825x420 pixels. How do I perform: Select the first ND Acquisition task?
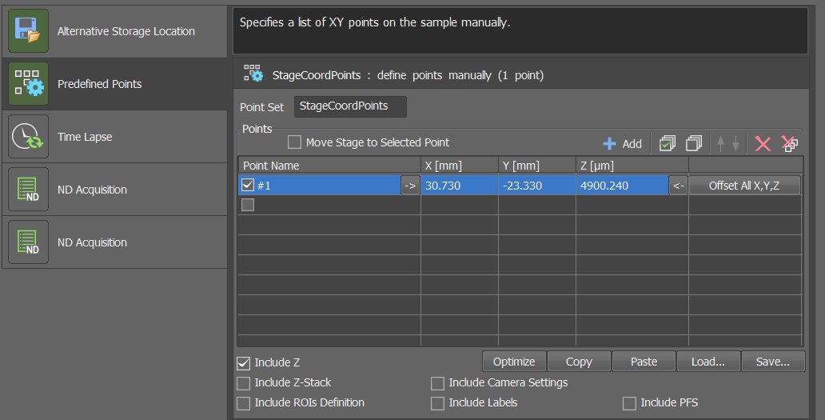(x=114, y=190)
